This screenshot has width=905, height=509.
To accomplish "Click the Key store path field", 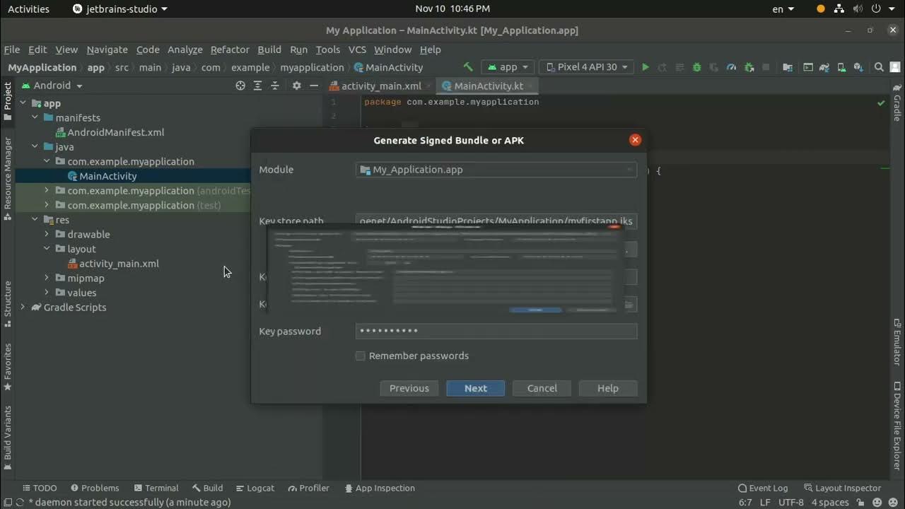I will (496, 221).
